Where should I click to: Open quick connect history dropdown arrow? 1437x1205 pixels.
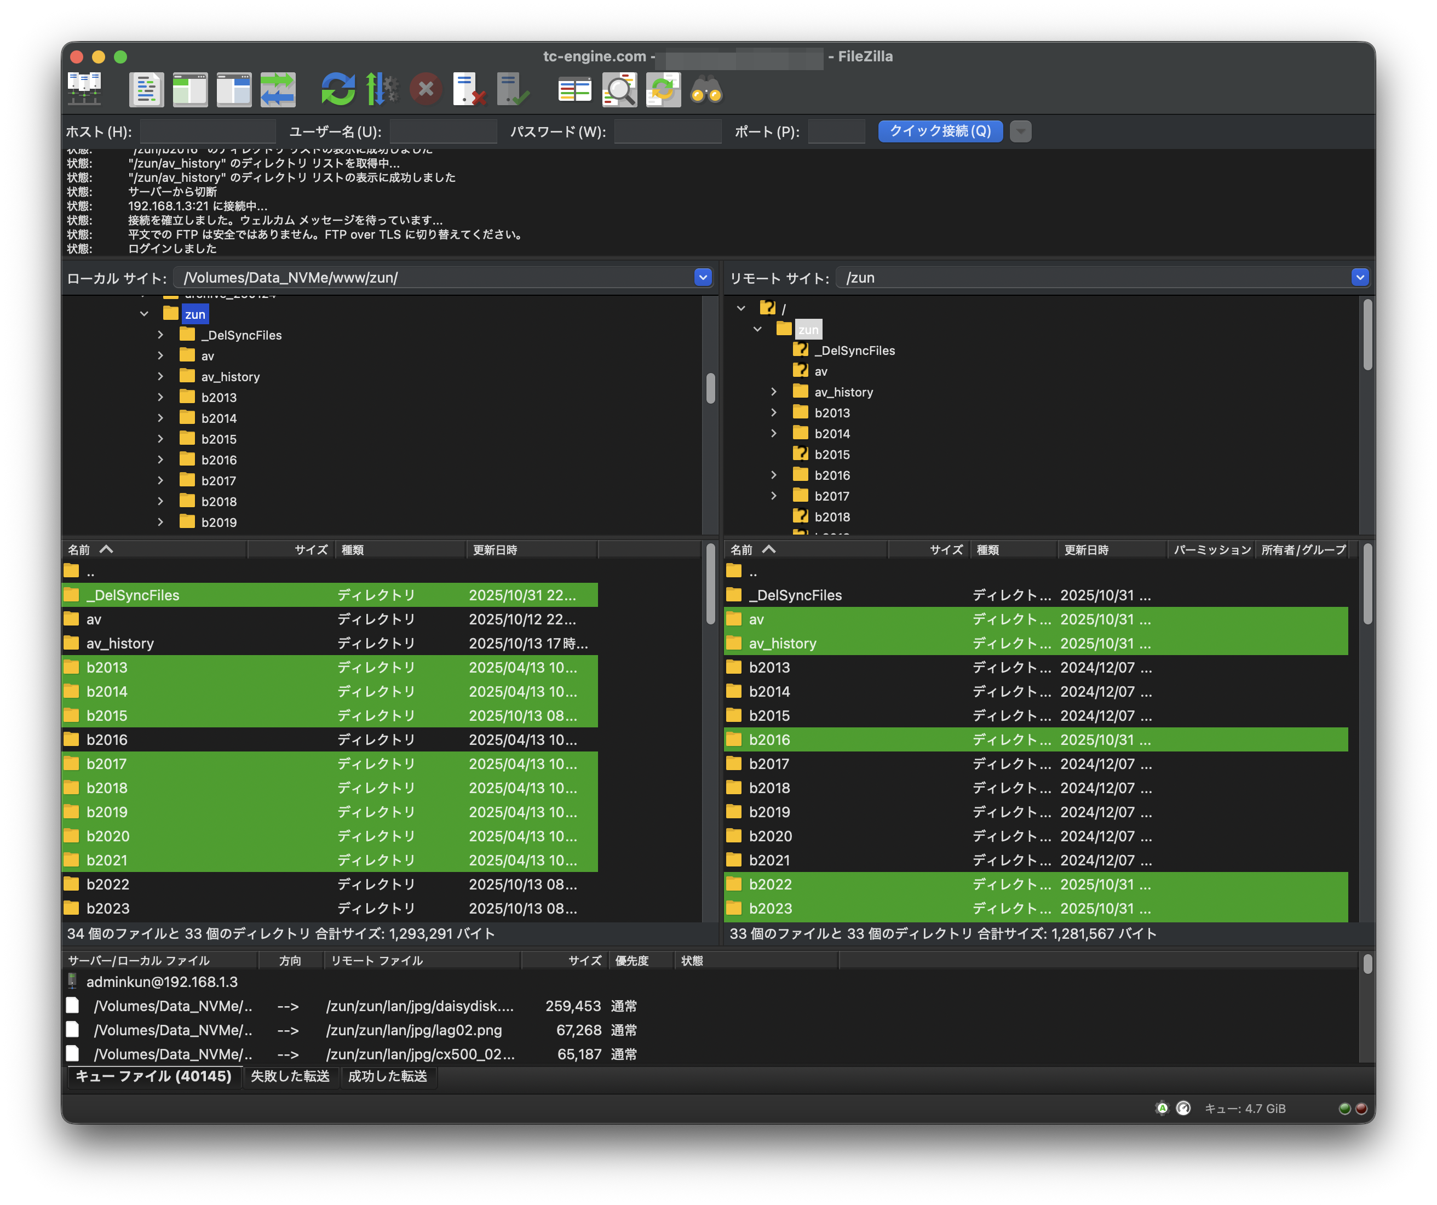[x=1020, y=131]
